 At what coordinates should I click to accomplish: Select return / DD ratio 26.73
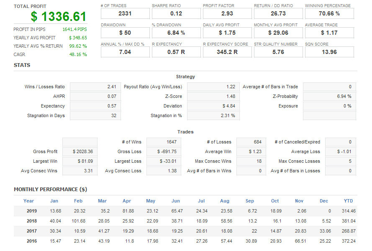click(x=278, y=13)
